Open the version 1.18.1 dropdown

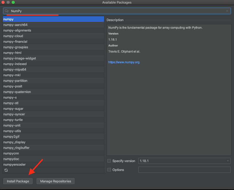(184, 161)
